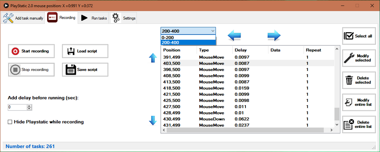This screenshot has width=380, height=152.
Task: Click the Delete selected trash can icon
Action: [x=349, y=80]
